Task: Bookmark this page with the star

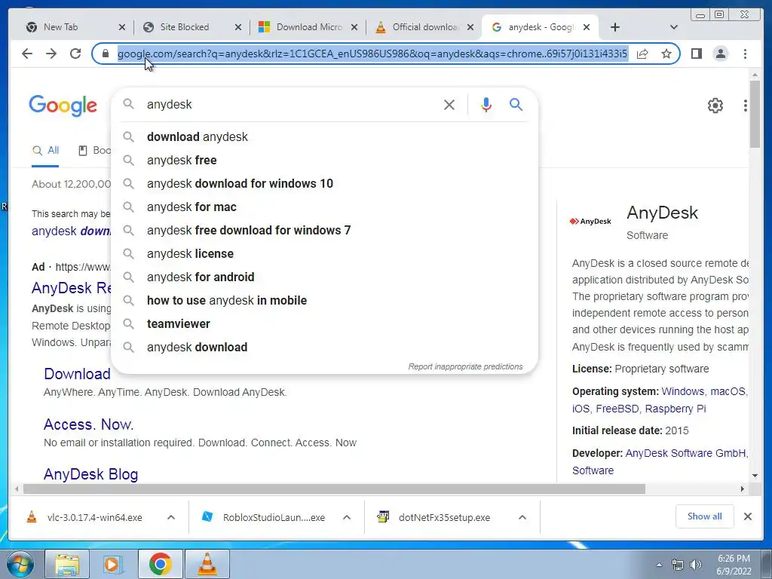Action: point(666,54)
